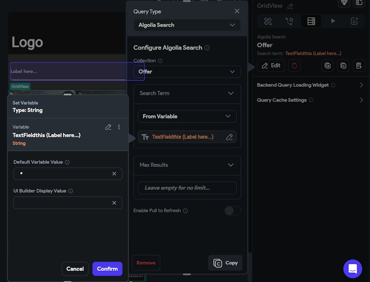Image resolution: width=370 pixels, height=282 pixels.
Task: Collapse the Max Results section
Action: coord(231,165)
